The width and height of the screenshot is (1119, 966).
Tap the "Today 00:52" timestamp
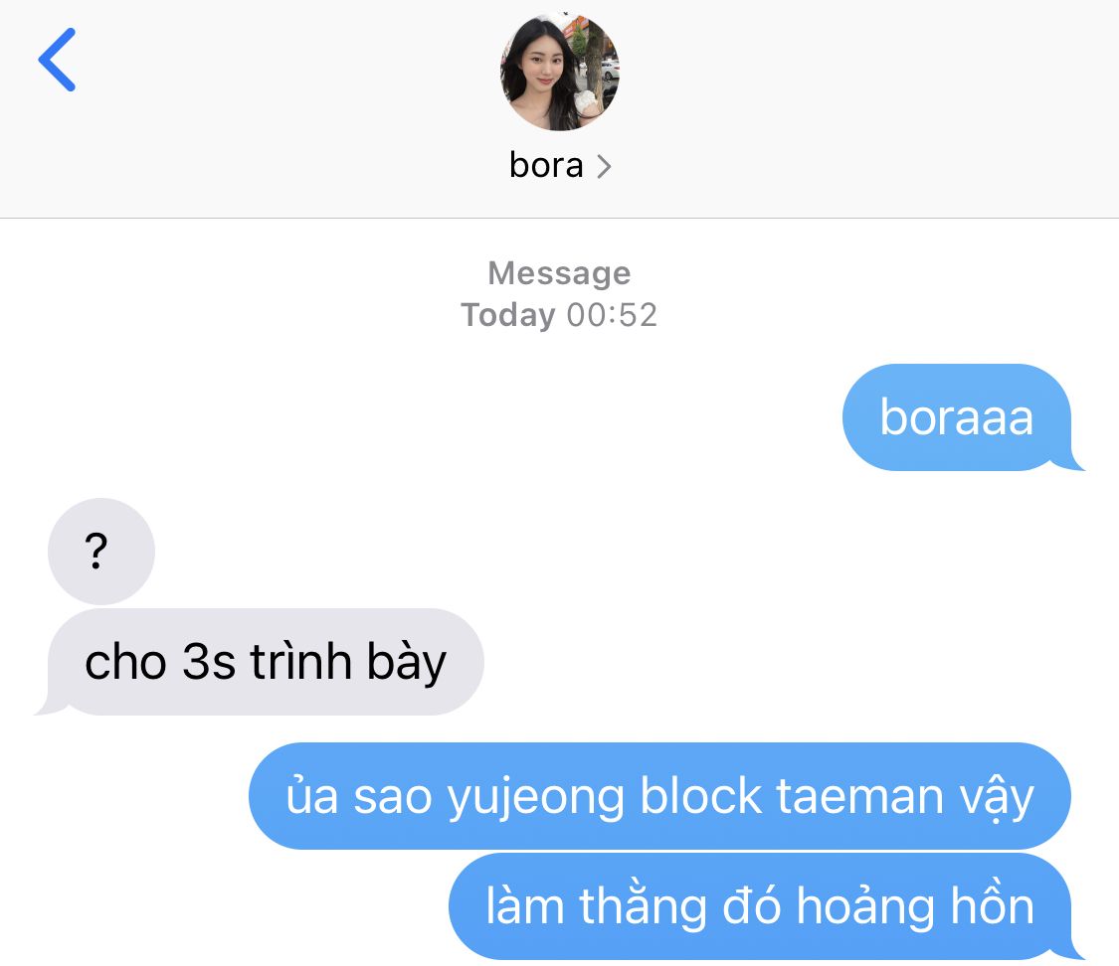tap(559, 315)
